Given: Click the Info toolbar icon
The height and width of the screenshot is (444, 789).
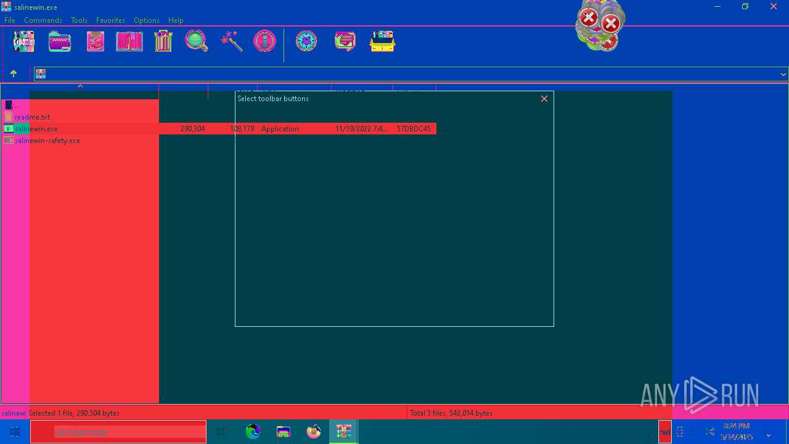Looking at the screenshot, I should point(264,42).
